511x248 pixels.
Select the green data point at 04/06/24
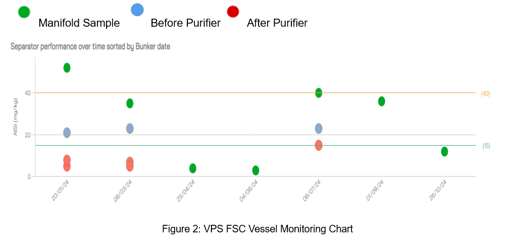256,170
